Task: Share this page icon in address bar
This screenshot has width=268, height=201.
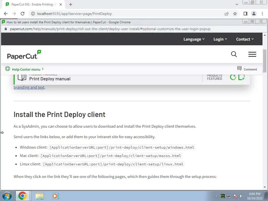Action: (x=227, y=14)
